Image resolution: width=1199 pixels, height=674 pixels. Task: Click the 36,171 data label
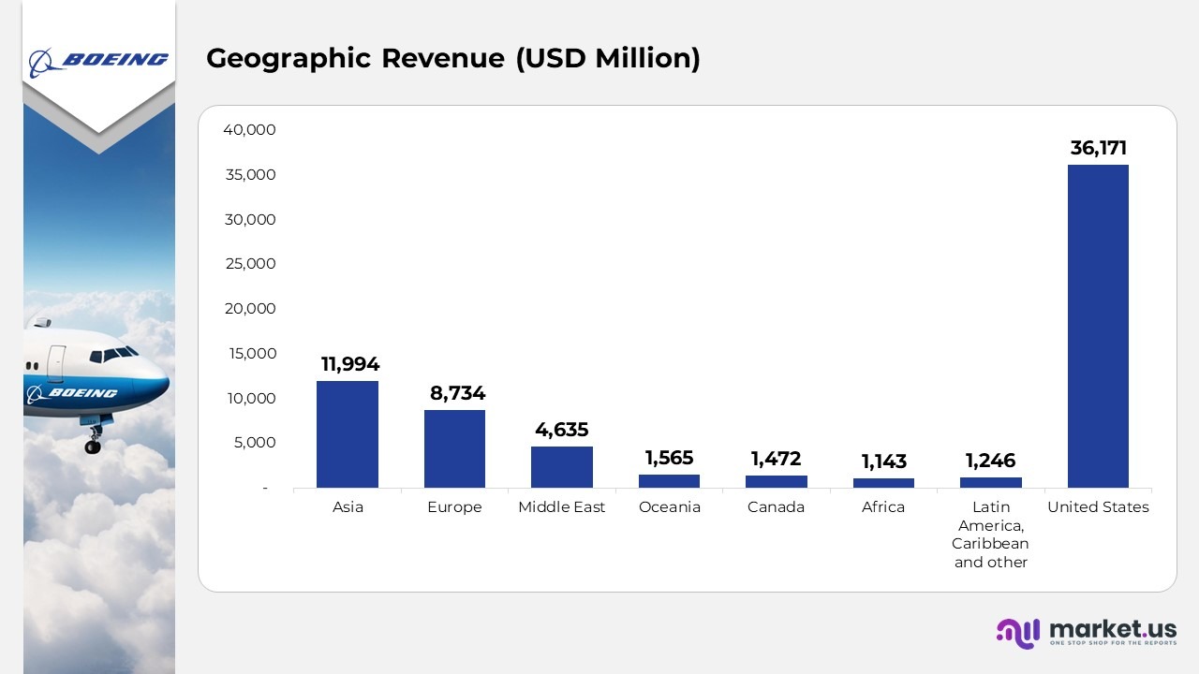coord(1098,148)
